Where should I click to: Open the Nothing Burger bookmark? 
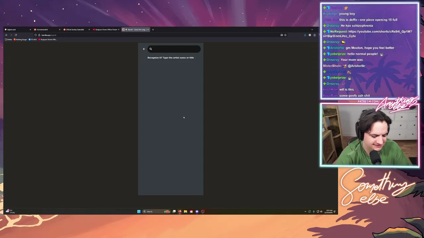tap(20, 40)
